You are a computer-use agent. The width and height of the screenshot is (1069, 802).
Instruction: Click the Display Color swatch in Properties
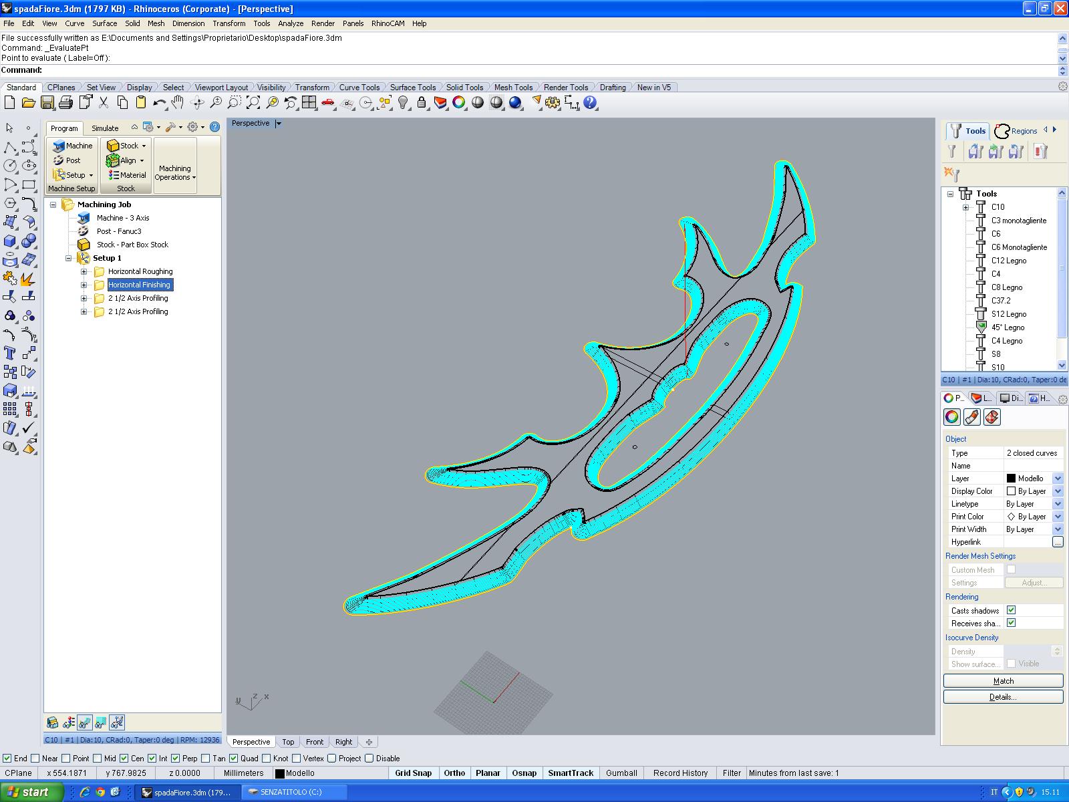tap(1011, 491)
